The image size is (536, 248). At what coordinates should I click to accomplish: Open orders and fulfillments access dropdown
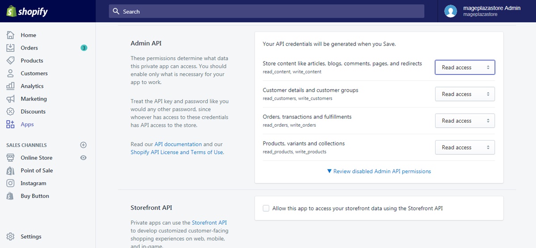pos(465,121)
